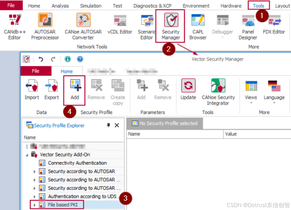
Task: Add a new Security Profile
Action: [75, 90]
